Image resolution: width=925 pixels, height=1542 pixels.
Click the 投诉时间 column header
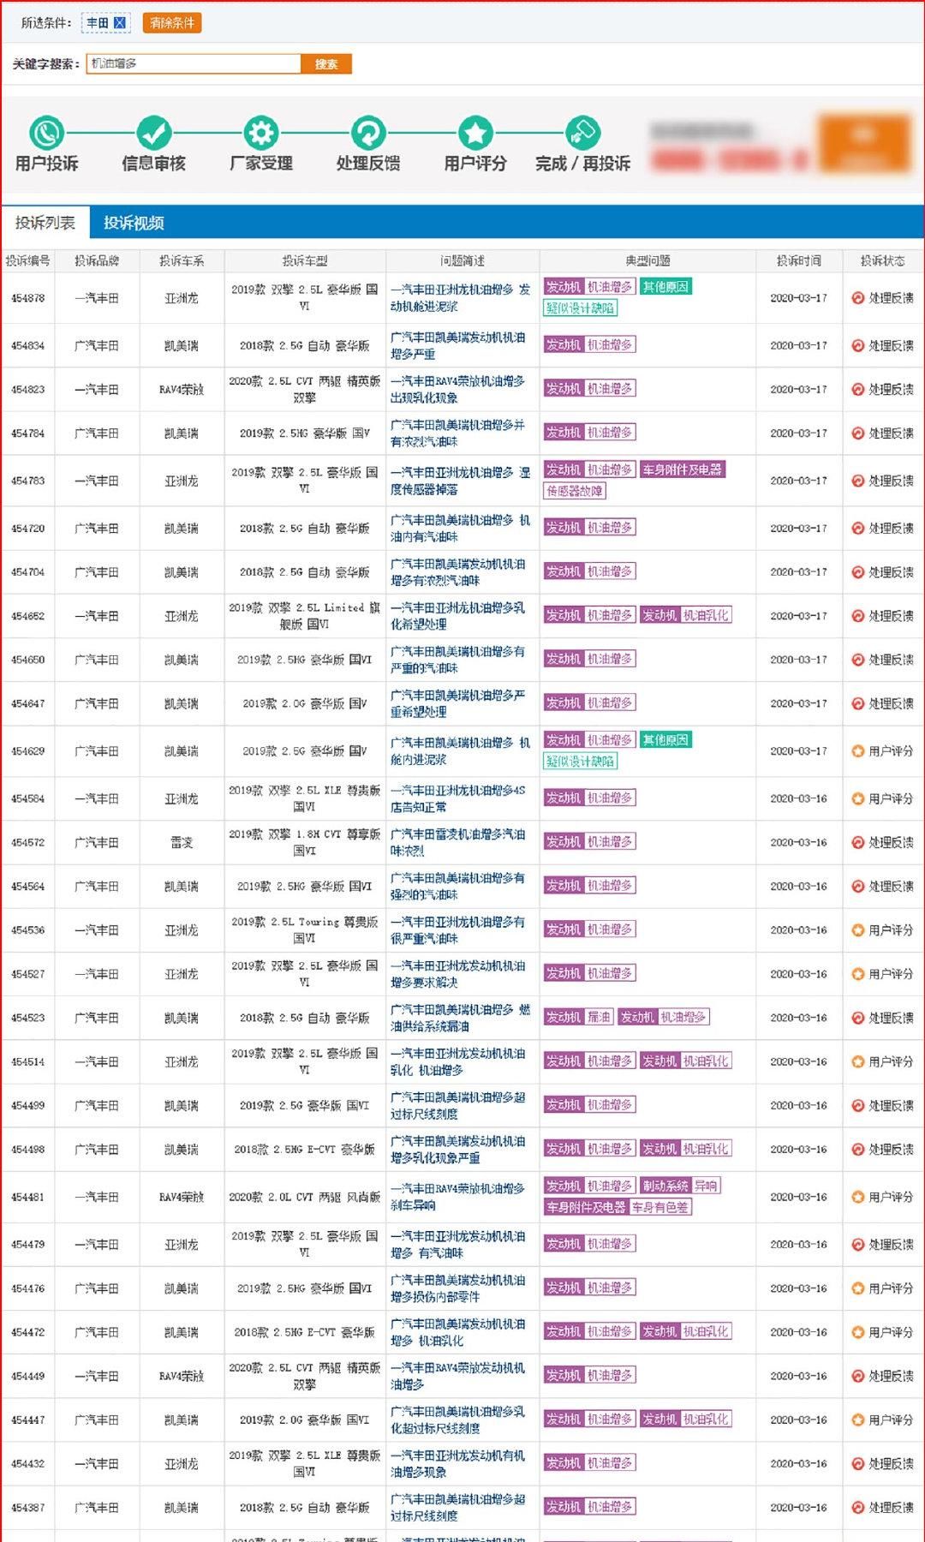(x=798, y=261)
